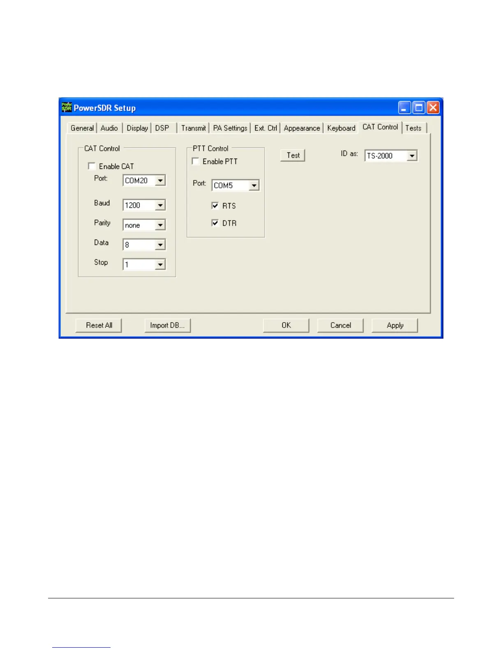Click the Apply button
This screenshot has width=503, height=651.
tap(395, 325)
